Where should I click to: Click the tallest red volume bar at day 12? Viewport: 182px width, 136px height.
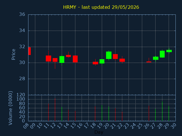pyautogui.click(x=55, y=110)
